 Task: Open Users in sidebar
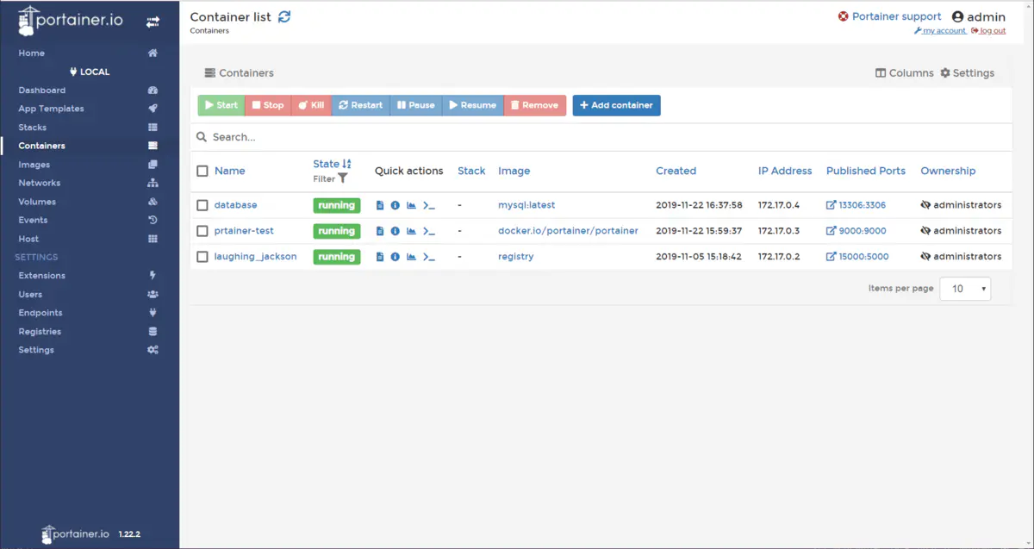coord(90,294)
